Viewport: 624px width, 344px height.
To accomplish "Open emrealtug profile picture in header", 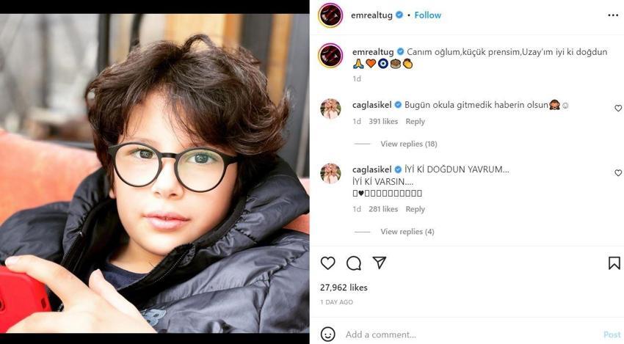I will (x=330, y=15).
